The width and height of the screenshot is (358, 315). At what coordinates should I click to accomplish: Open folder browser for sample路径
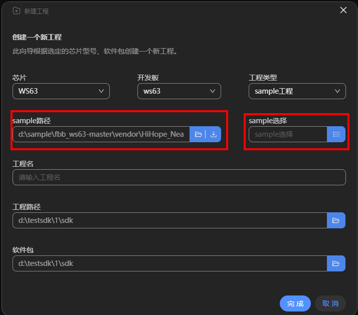coord(198,134)
